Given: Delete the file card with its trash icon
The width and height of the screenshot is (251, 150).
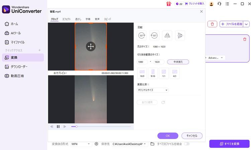Looking at the screenshot, I should [245, 39].
